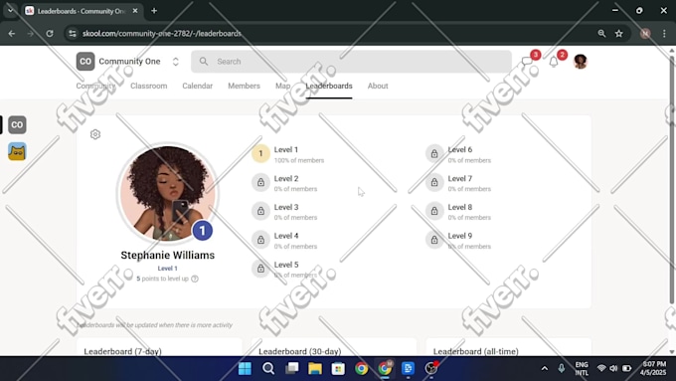Open the Chrome profile avatar in toolbar
Image resolution: width=676 pixels, height=381 pixels.
tap(645, 33)
